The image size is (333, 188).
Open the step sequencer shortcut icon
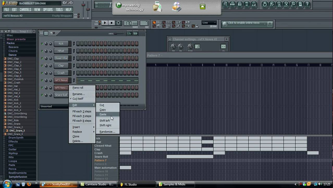(232, 4)
